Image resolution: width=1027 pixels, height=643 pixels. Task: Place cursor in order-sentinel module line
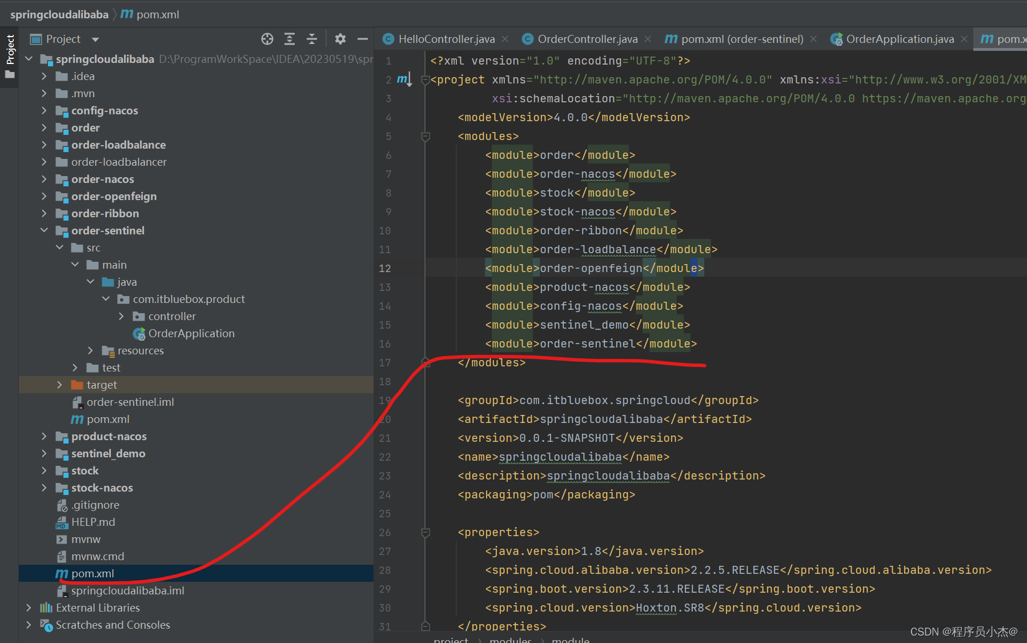point(591,344)
